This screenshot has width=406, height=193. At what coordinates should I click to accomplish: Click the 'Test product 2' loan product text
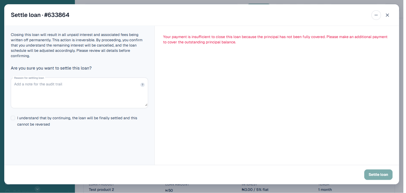click(x=101, y=190)
